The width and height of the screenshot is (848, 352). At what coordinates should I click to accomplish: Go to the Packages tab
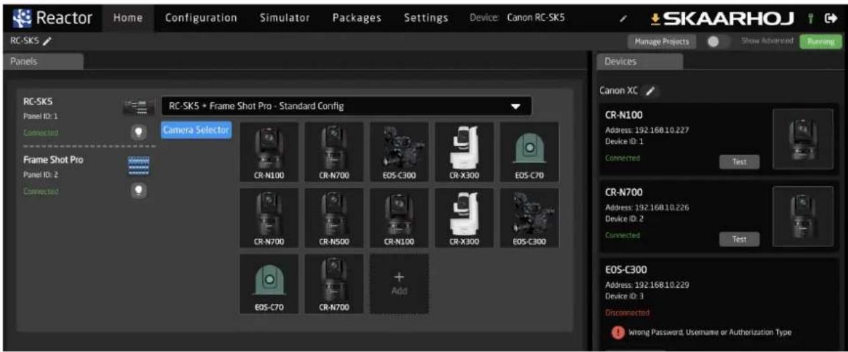(x=357, y=17)
